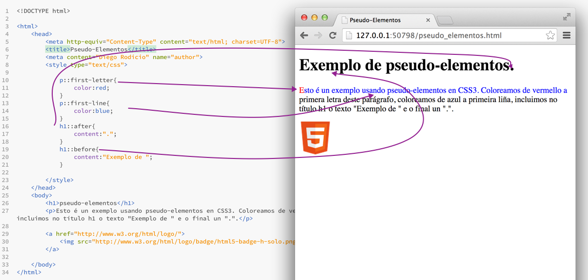The width and height of the screenshot is (588, 280).
Task: Click the highlighted opening title tag in code
Action: pyautogui.click(x=57, y=49)
